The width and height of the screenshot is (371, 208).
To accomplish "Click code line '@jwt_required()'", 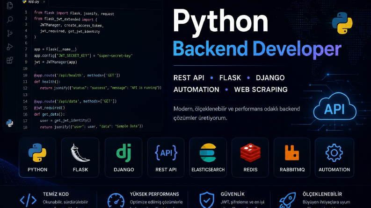I will [x=49, y=108].
